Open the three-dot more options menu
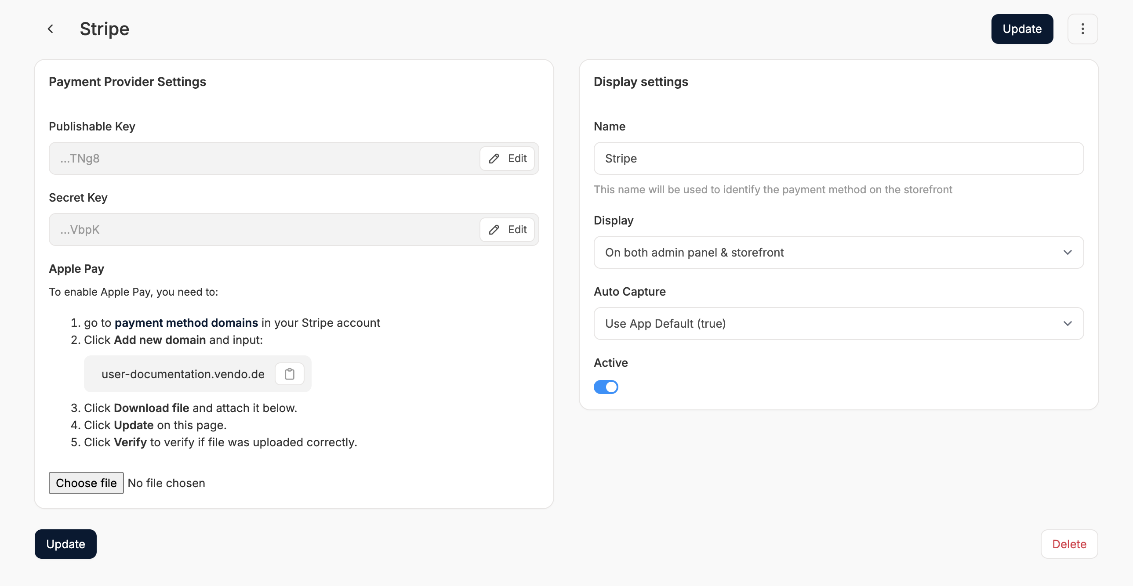The width and height of the screenshot is (1133, 586). click(x=1082, y=29)
